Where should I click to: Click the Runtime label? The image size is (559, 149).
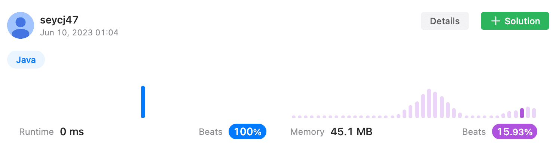coord(36,132)
